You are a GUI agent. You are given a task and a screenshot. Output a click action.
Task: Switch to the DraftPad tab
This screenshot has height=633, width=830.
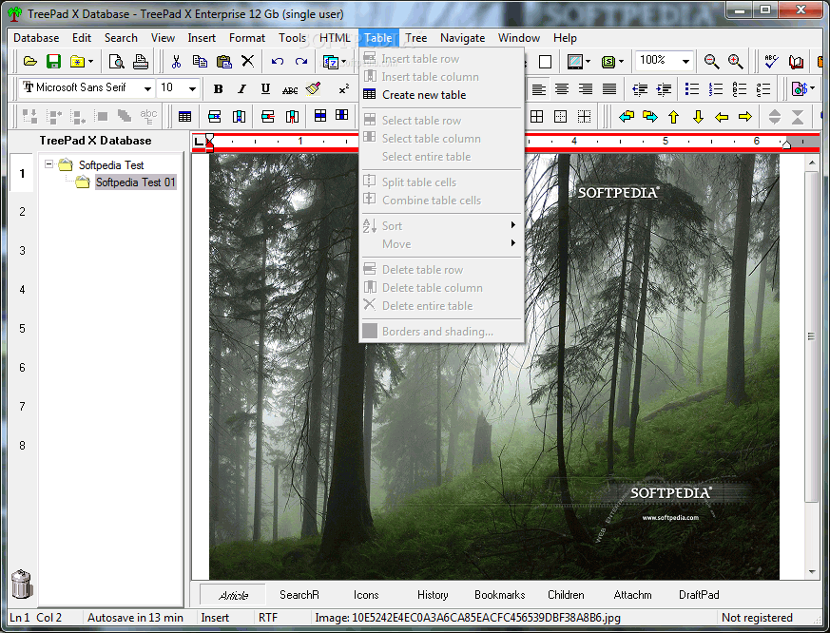[699, 595]
